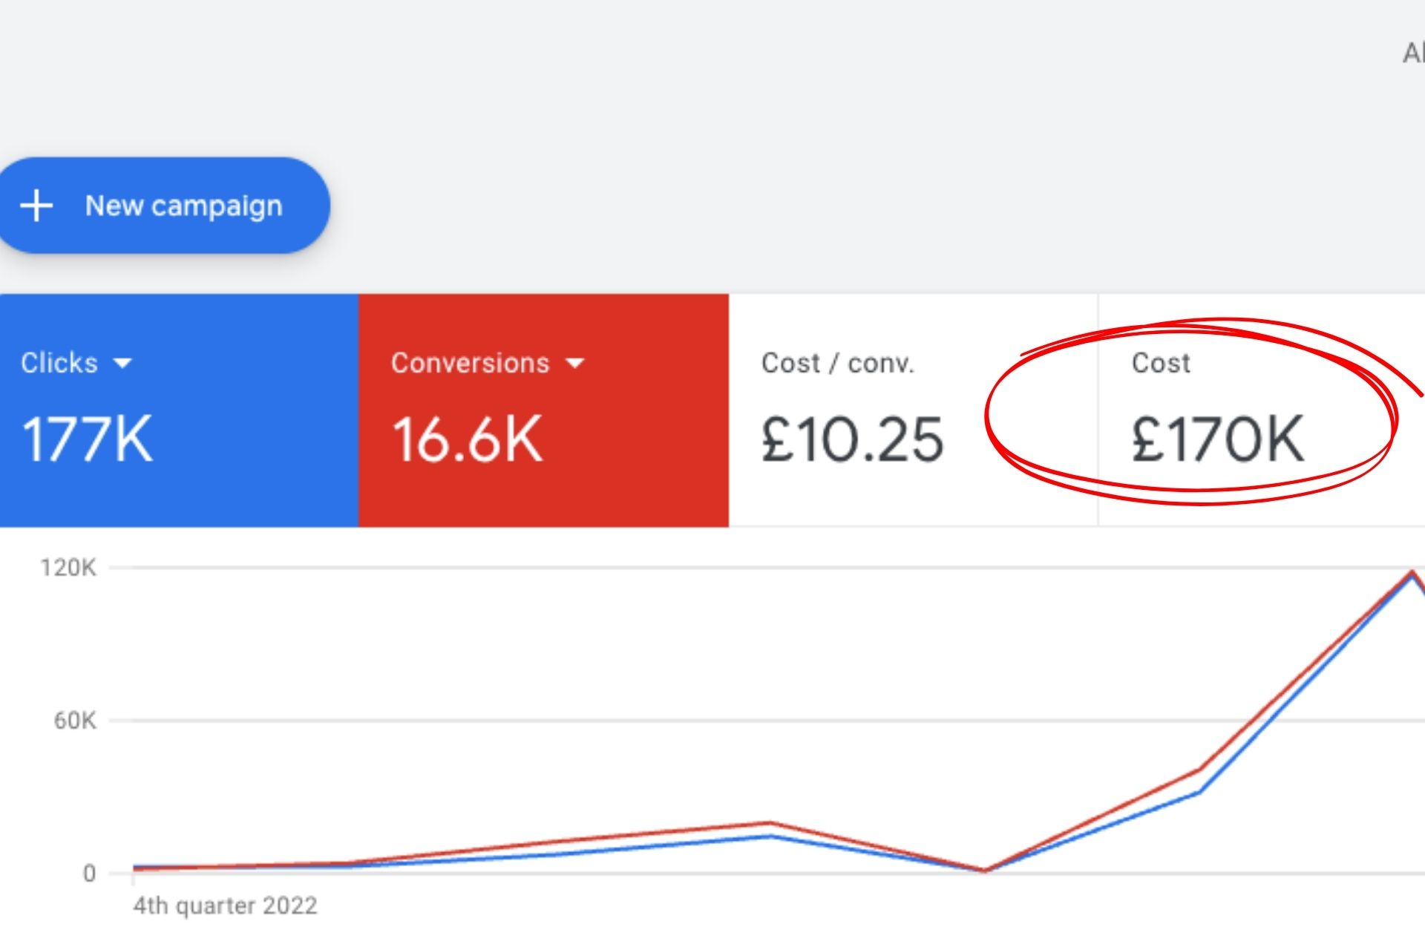The height and width of the screenshot is (950, 1425).
Task: Click the 0 y-axis label
Action: pos(89,873)
